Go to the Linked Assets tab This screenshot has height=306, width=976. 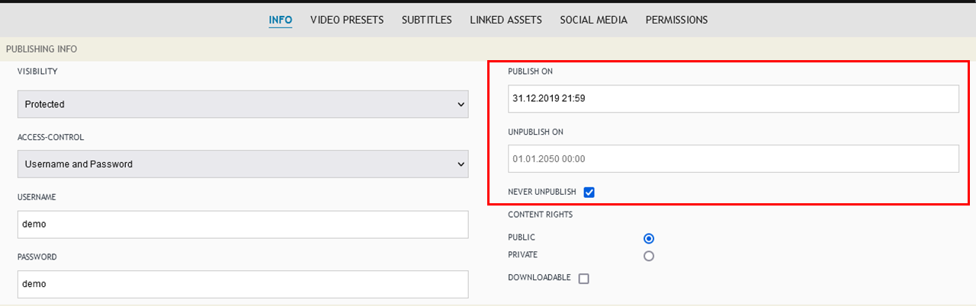coord(506,20)
